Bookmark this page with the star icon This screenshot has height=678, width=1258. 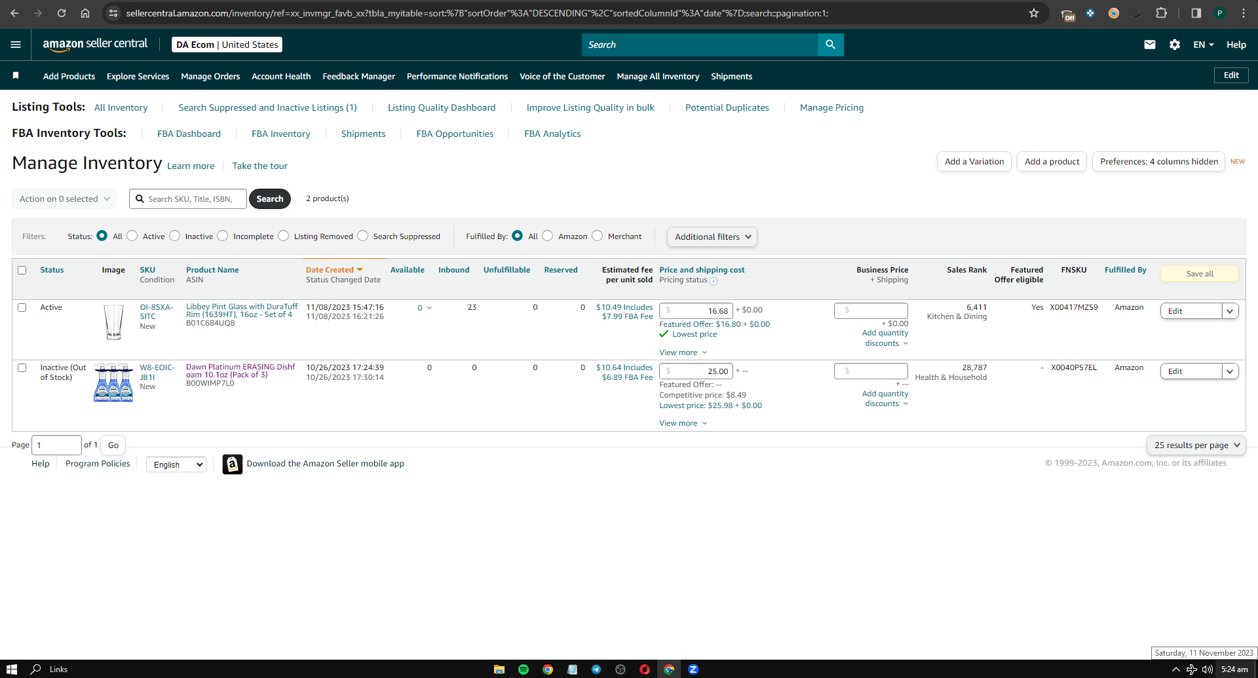[x=1034, y=13]
